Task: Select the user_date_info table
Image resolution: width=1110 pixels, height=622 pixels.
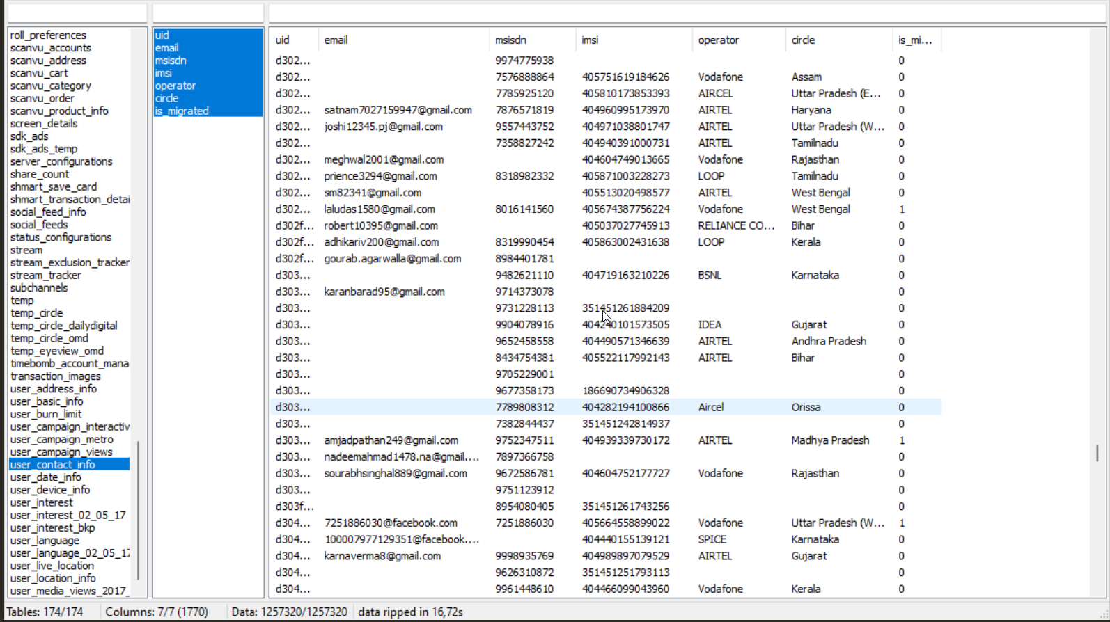Action: coord(46,477)
